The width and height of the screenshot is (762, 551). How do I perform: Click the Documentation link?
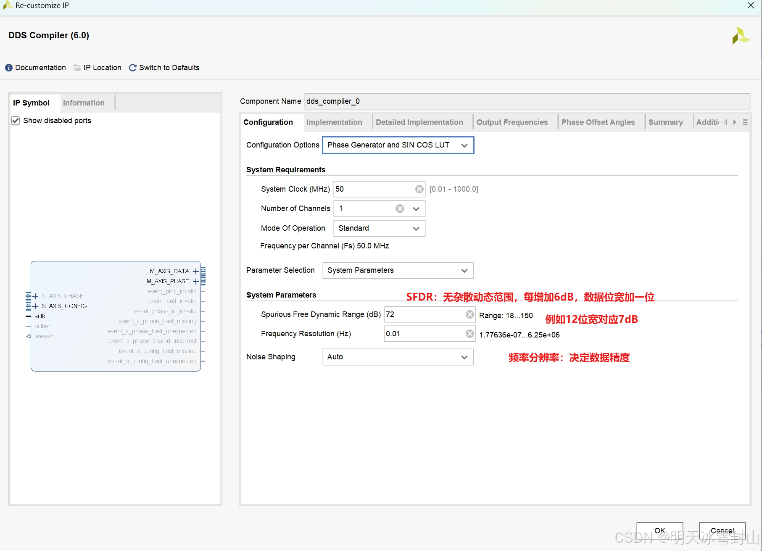tap(40, 68)
